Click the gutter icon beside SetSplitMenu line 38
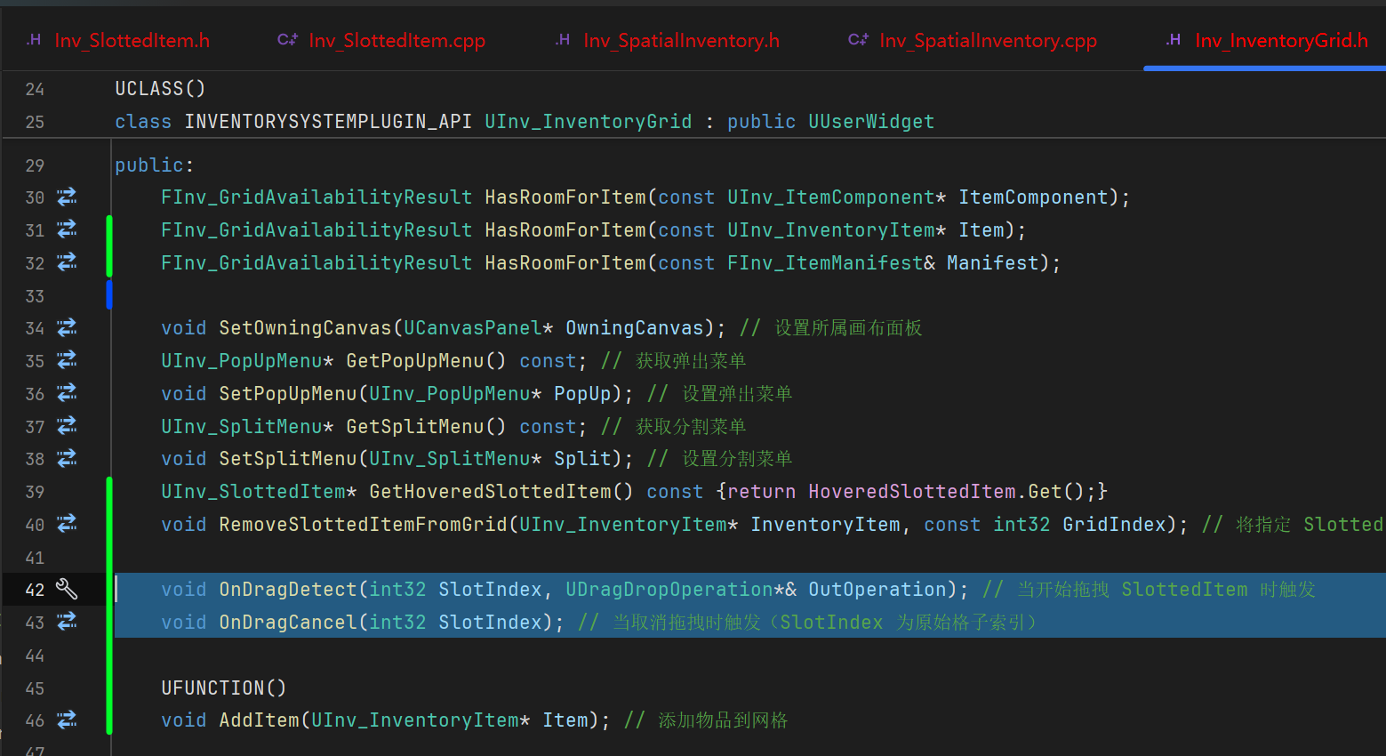Viewport: 1386px width, 756px height. pos(67,458)
